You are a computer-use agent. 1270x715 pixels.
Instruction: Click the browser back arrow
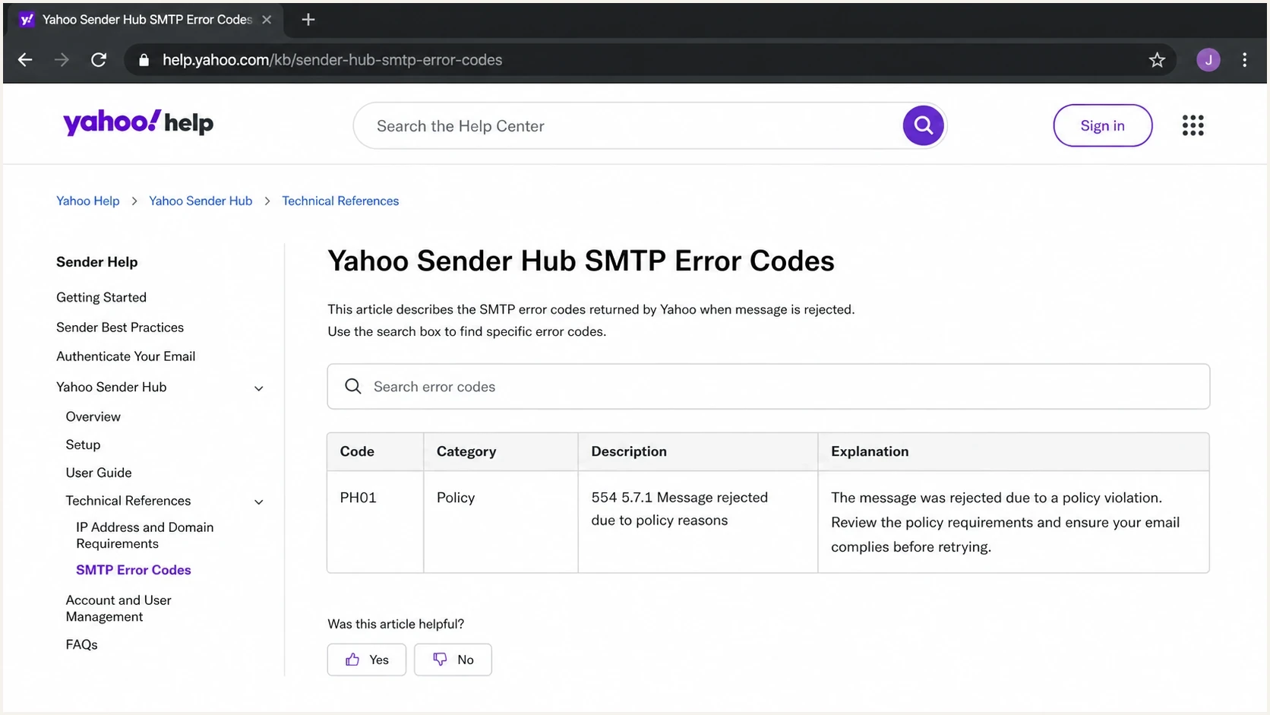tap(25, 60)
